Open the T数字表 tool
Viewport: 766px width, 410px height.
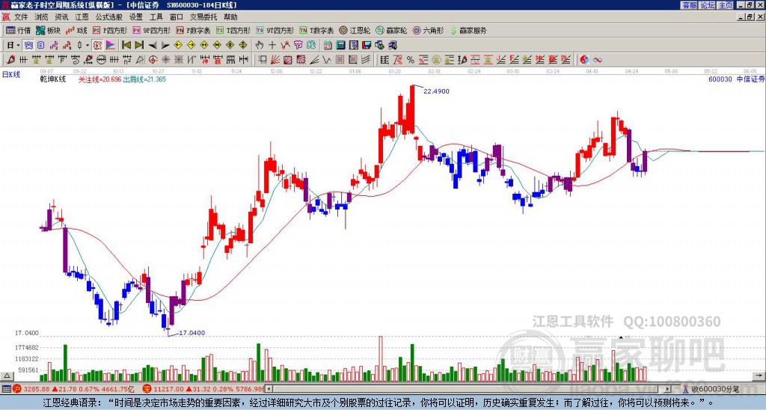(x=316, y=30)
